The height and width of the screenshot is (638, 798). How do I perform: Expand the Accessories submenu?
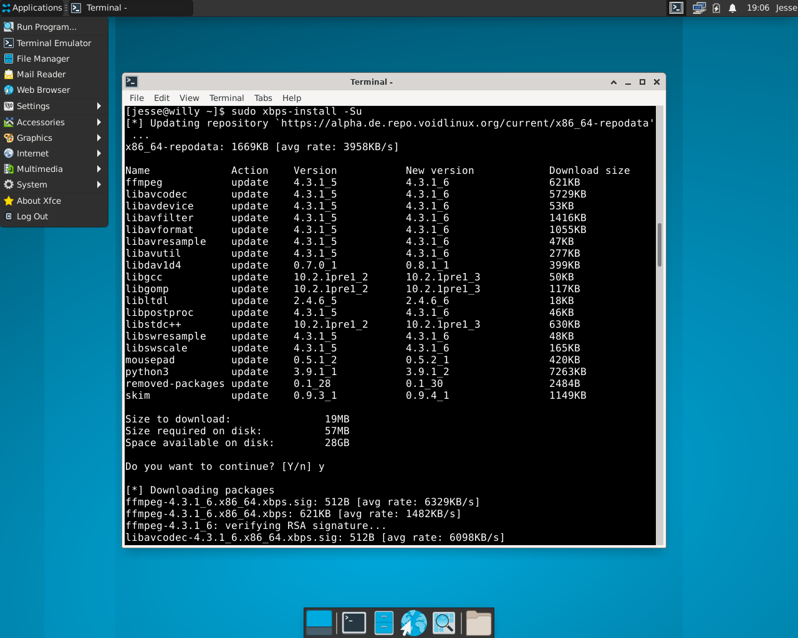point(54,122)
